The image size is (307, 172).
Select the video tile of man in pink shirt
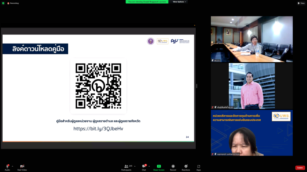(x=251, y=86)
